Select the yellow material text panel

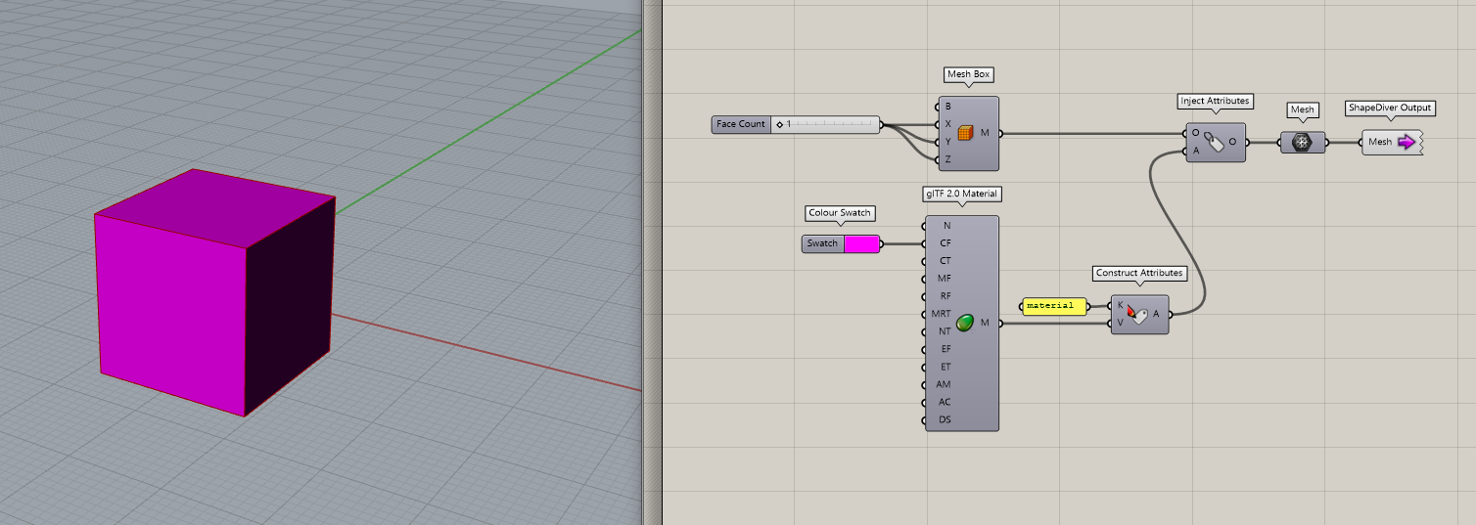point(1054,306)
